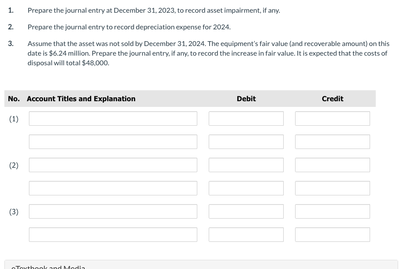
Task: Click the Credit field in the first row
Action: [x=332, y=118]
